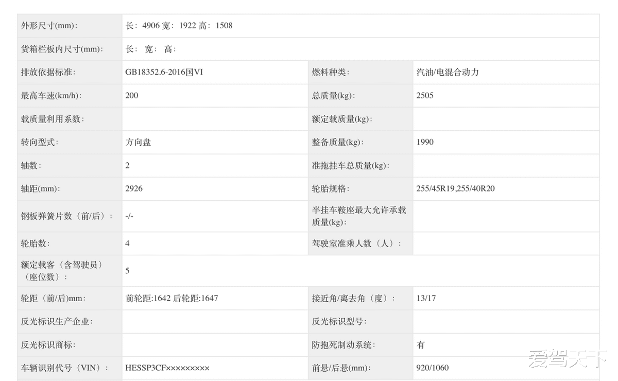
Task: Select the 方向盘 steering value
Action: pyautogui.click(x=138, y=143)
